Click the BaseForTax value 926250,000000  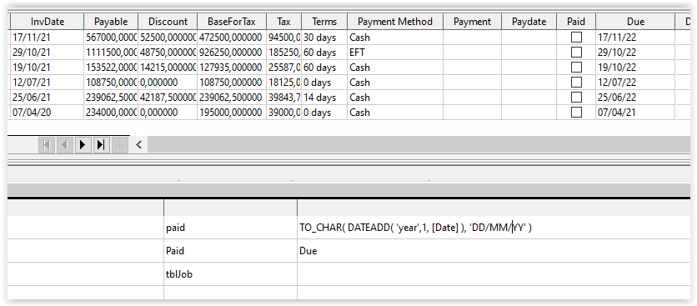pyautogui.click(x=232, y=53)
